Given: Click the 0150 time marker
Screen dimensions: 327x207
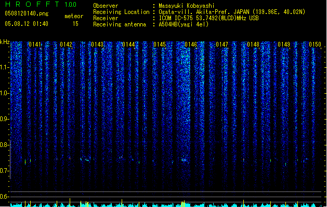Looking at the screenshot, I should pos(315,45).
